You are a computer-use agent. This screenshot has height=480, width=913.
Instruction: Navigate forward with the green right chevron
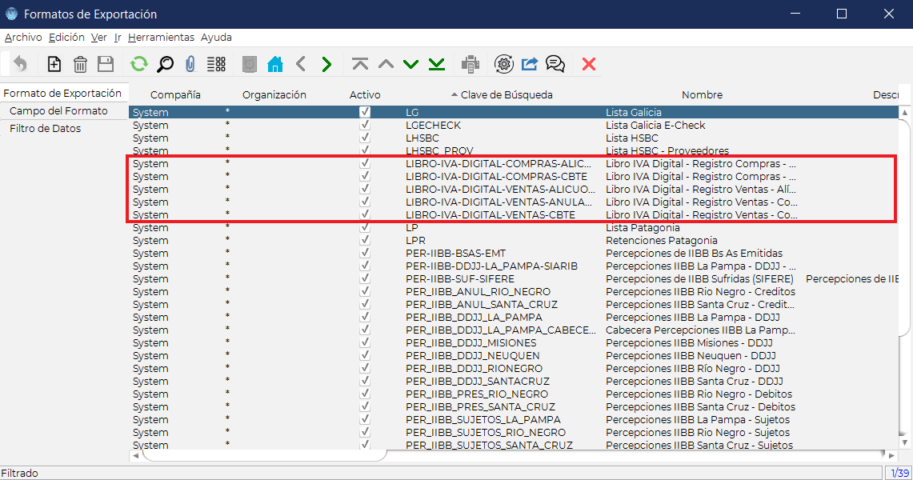[326, 64]
